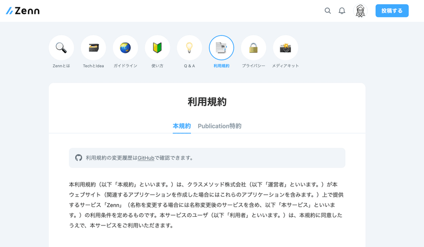Open the Zenn home logo

click(x=23, y=11)
